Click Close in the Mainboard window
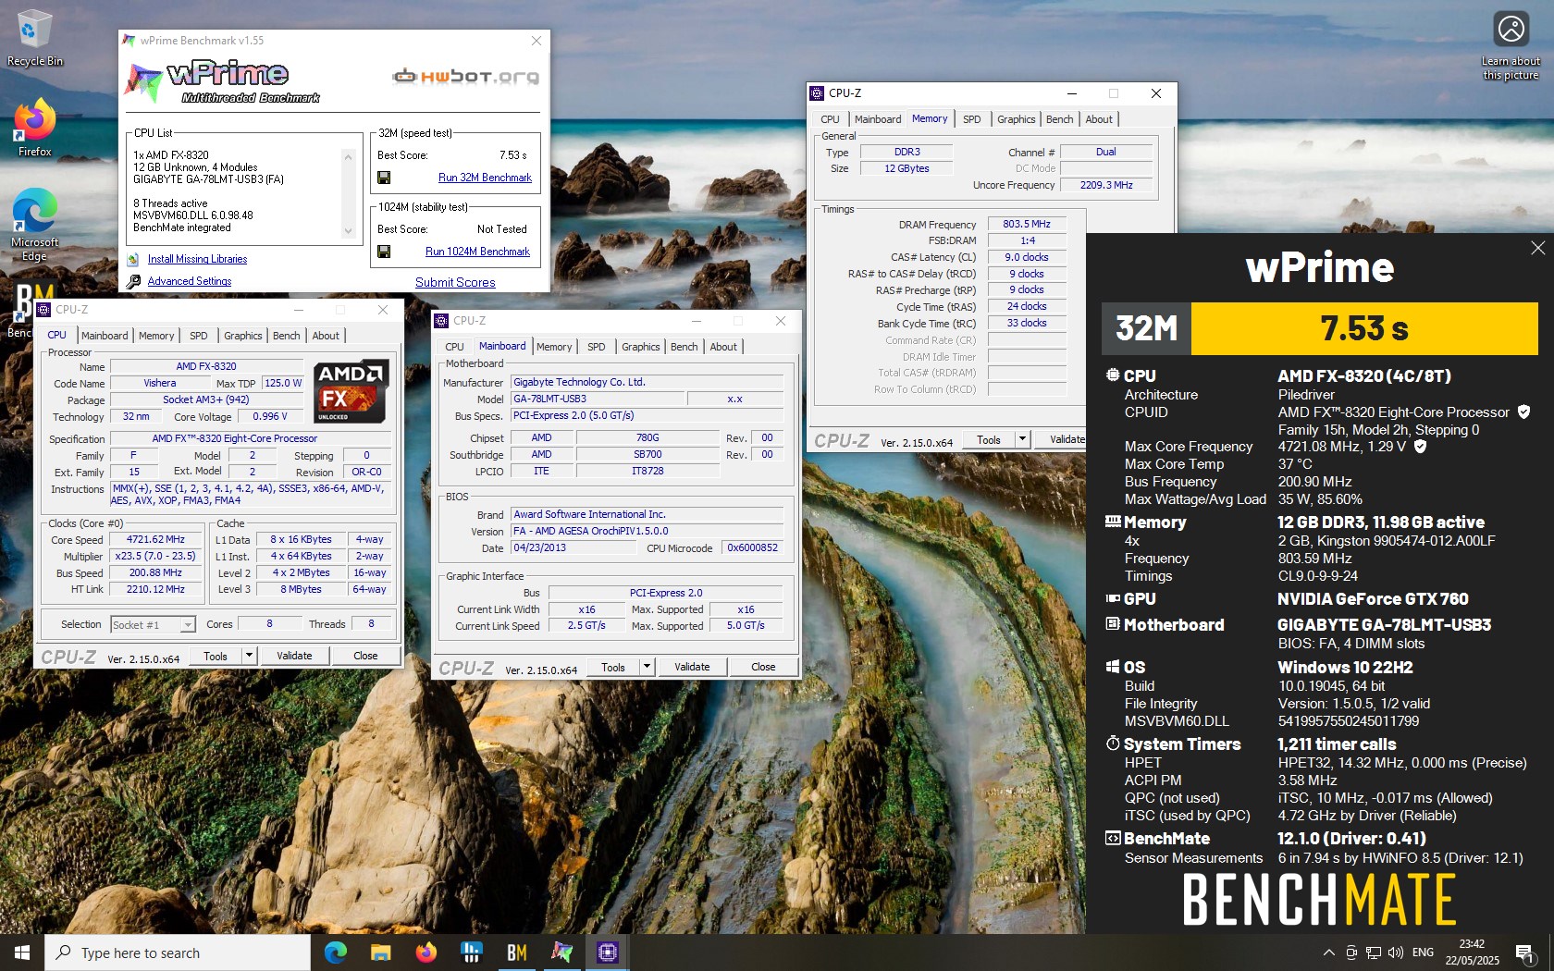The image size is (1554, 971). click(763, 667)
